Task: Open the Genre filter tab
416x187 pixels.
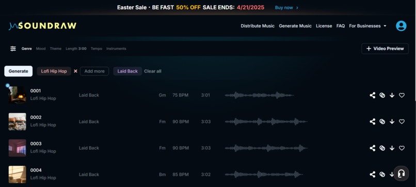Action: click(26, 49)
